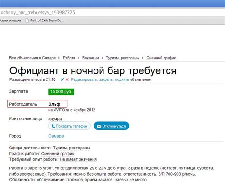Click Туризм, рестораны link under Сфера деятельности
The height and width of the screenshot is (187, 225).
(72, 148)
